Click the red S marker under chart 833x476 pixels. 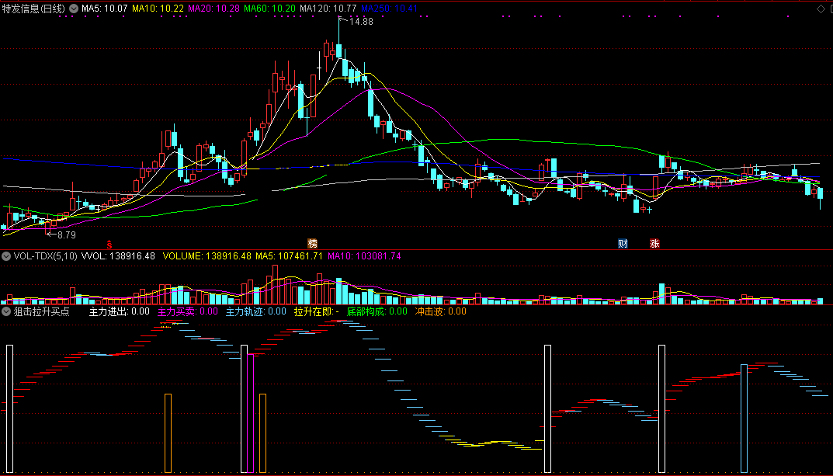(109, 245)
